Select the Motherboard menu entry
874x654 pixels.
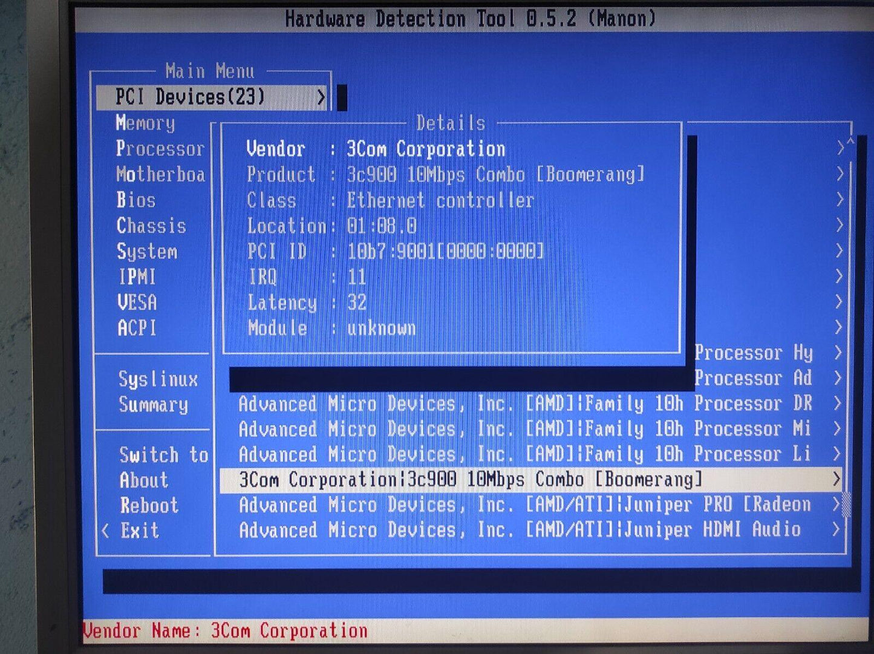coord(160,175)
